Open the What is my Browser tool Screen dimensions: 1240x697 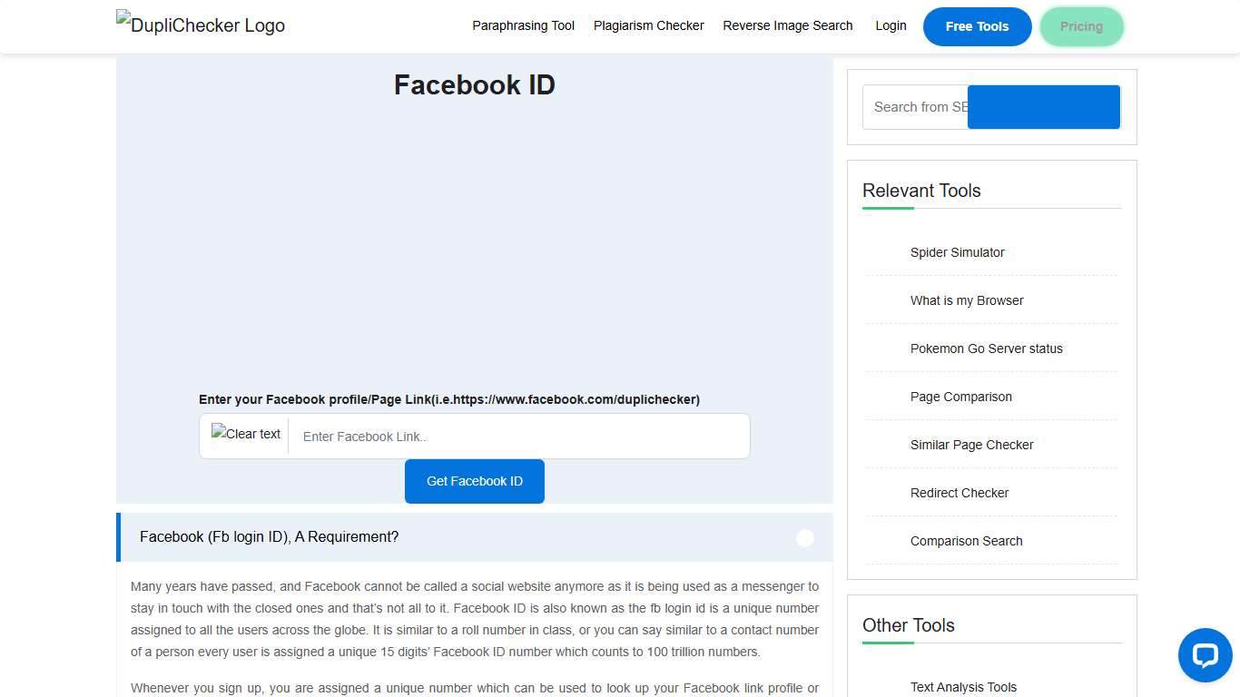tap(967, 300)
